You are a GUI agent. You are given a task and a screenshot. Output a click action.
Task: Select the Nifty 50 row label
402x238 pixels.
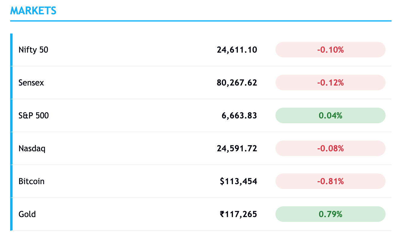click(33, 50)
